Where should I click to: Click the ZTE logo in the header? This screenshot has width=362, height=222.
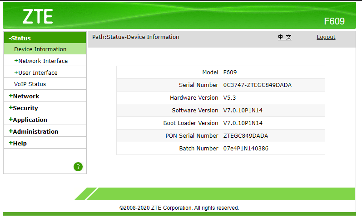38,16
